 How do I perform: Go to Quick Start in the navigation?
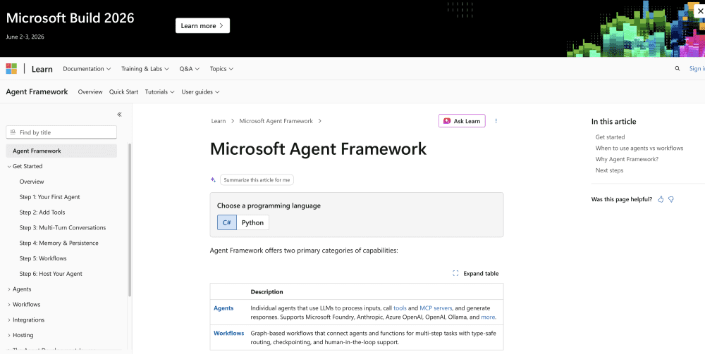(x=123, y=91)
